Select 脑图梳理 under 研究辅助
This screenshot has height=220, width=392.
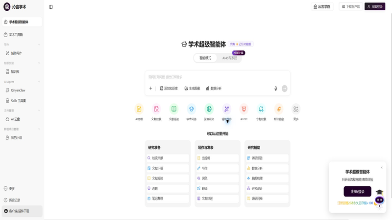coord(267,178)
